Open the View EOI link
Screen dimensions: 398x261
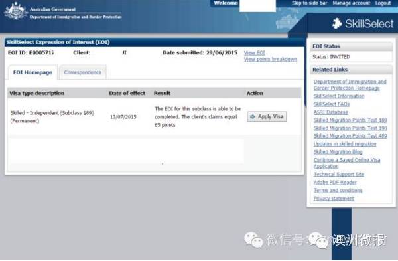(x=254, y=53)
